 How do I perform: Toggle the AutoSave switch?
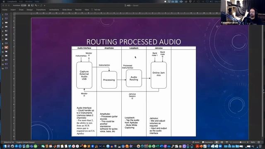pos(24,5)
